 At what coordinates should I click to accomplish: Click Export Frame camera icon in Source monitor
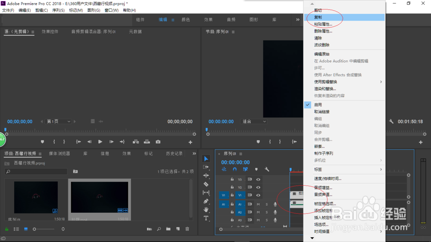tap(158, 142)
